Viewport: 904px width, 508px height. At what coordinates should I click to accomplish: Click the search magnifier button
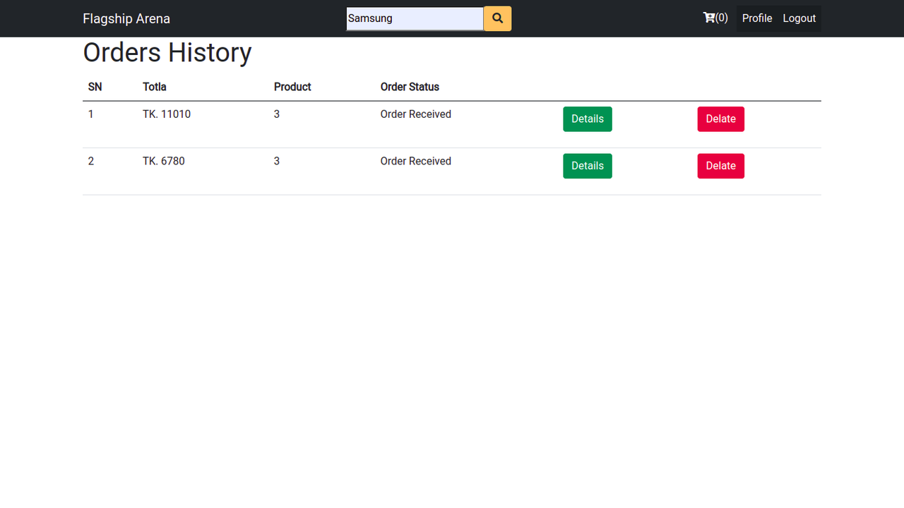click(x=497, y=18)
